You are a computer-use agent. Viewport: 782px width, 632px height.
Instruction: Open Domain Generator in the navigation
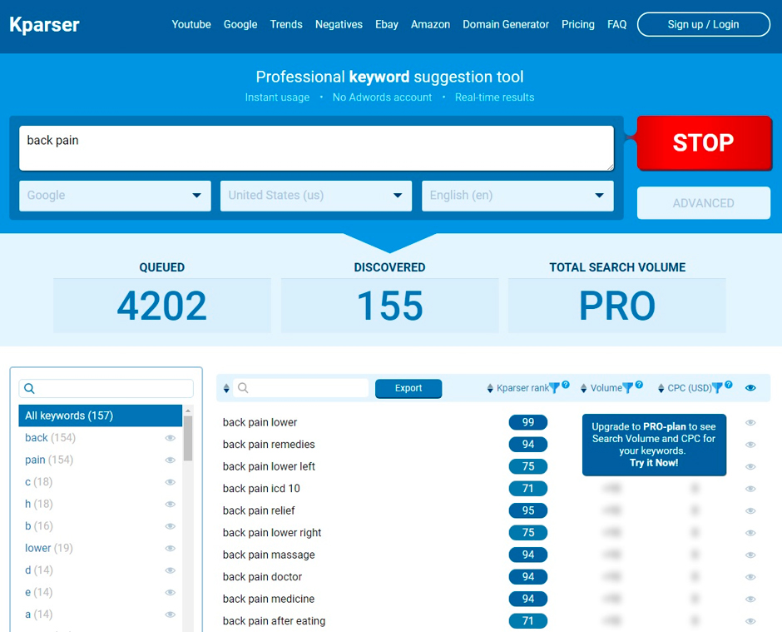(506, 24)
